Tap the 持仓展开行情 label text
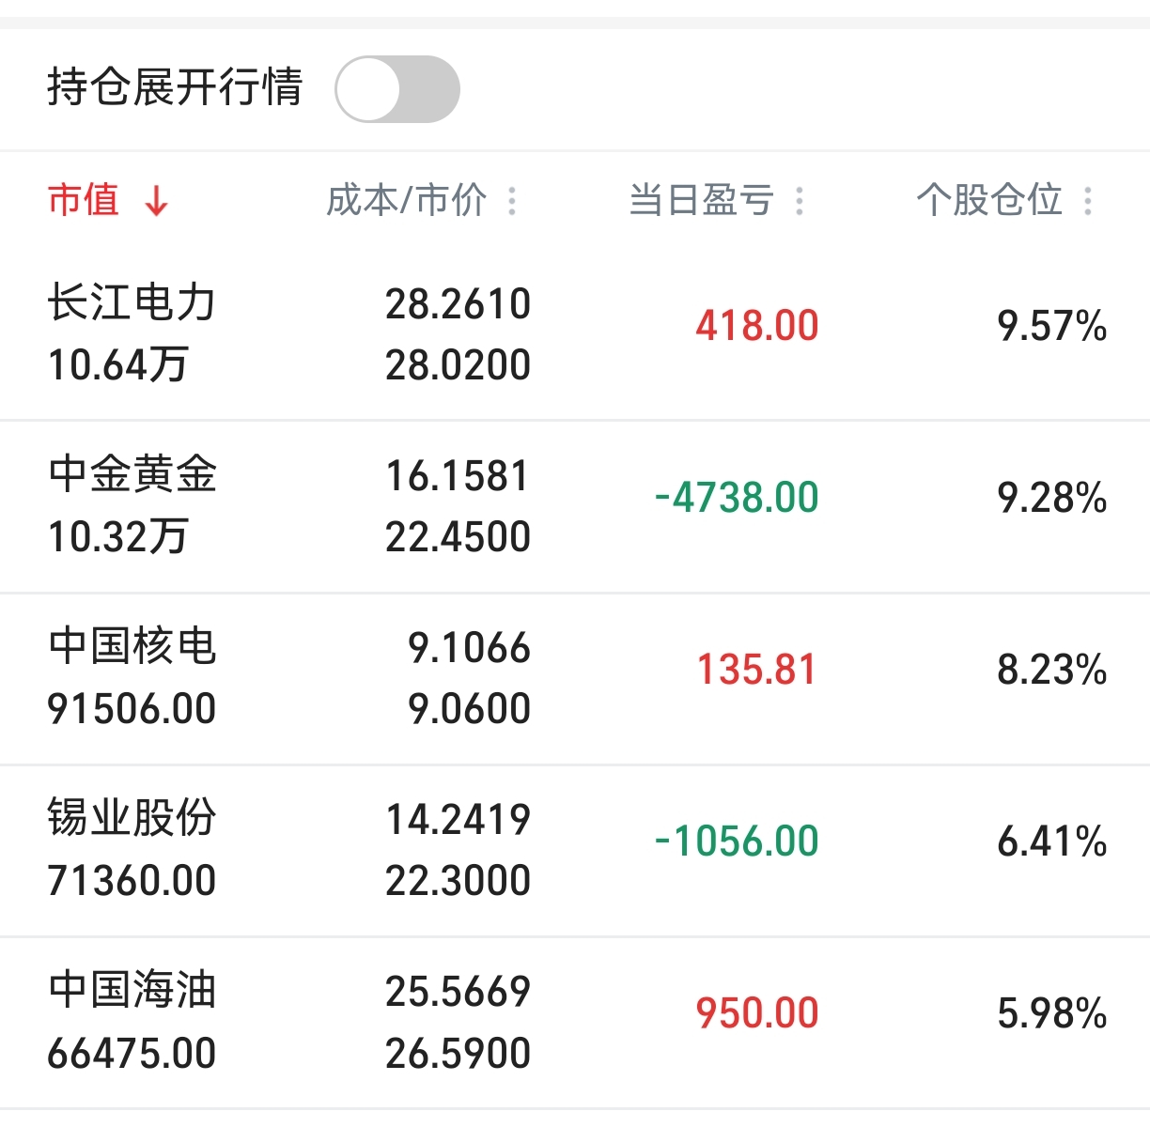Image resolution: width=1150 pixels, height=1127 pixels. (x=175, y=87)
